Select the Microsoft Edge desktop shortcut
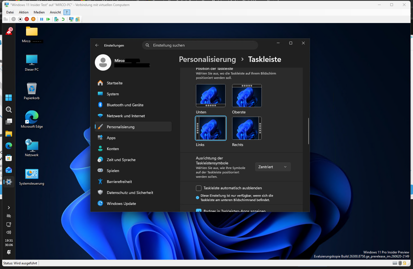Viewport: 413px width, 269px height. [x=32, y=119]
